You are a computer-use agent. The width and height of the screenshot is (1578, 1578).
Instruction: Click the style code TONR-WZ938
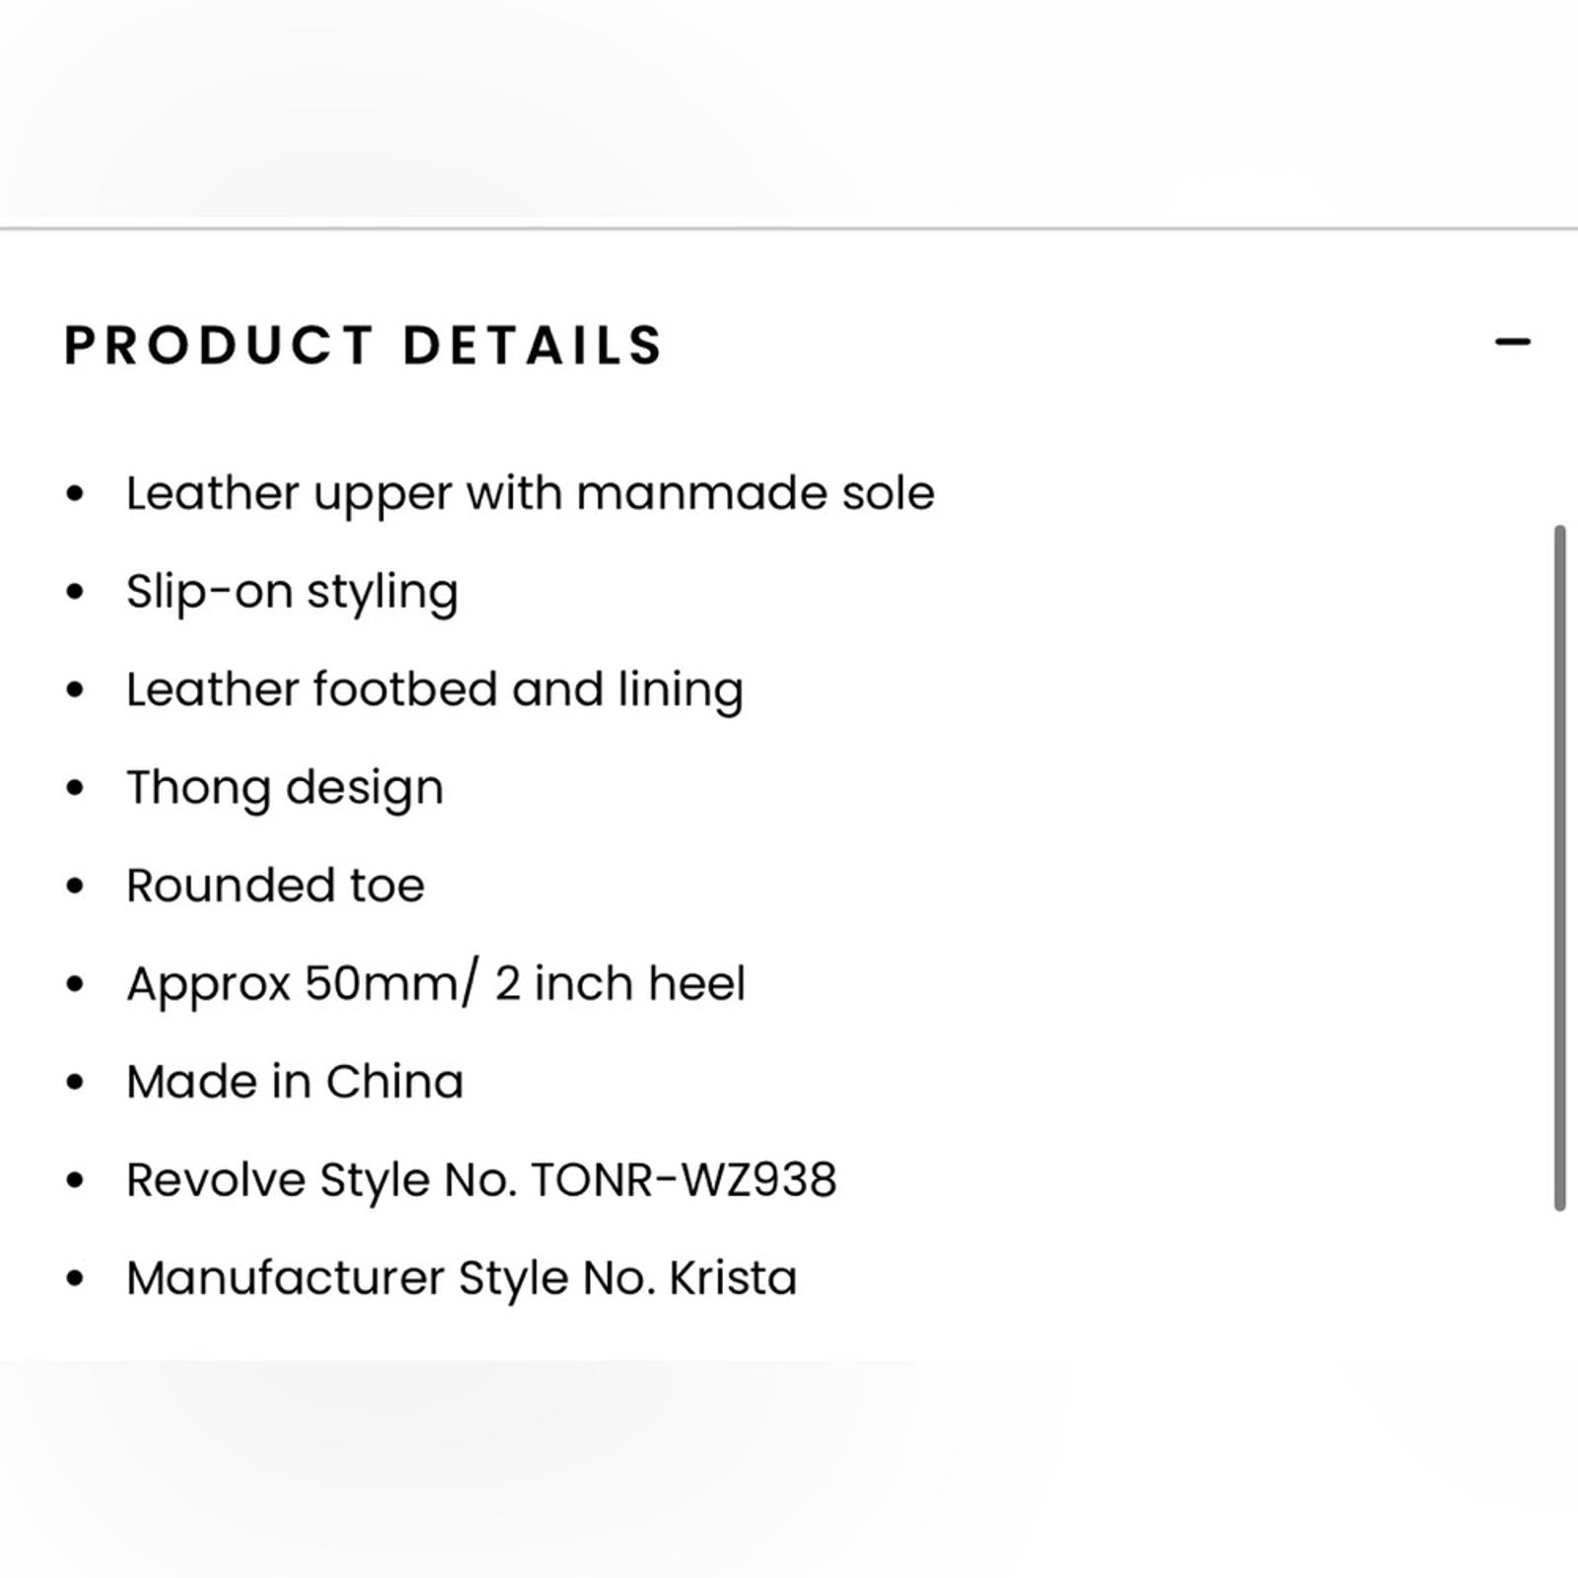tap(683, 1180)
